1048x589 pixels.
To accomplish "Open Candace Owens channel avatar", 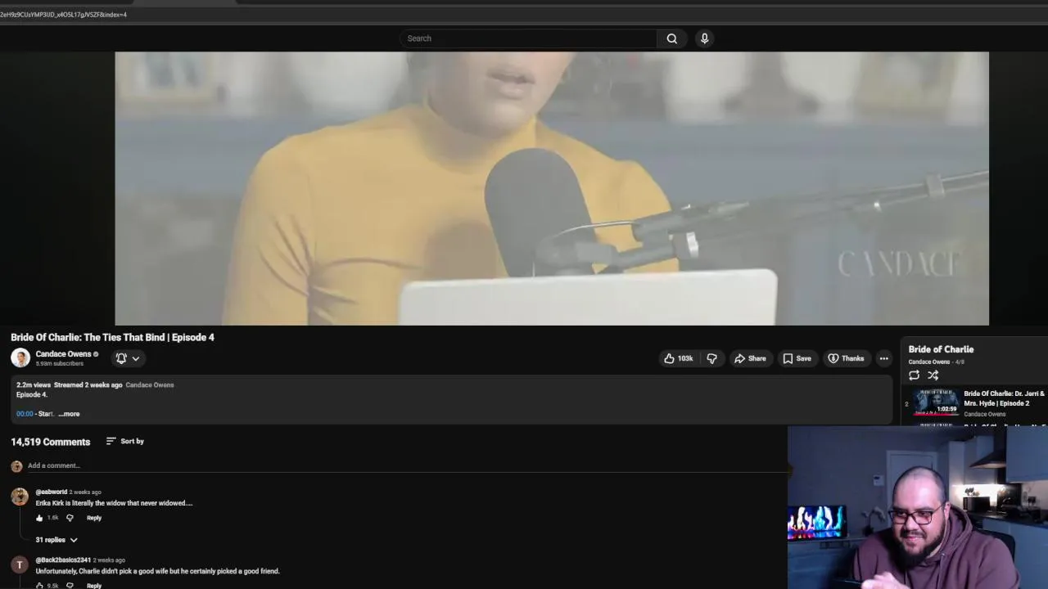I will coord(20,357).
